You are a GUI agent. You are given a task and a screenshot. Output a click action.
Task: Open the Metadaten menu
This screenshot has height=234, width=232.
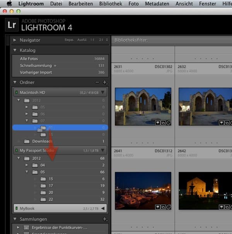(x=157, y=3)
